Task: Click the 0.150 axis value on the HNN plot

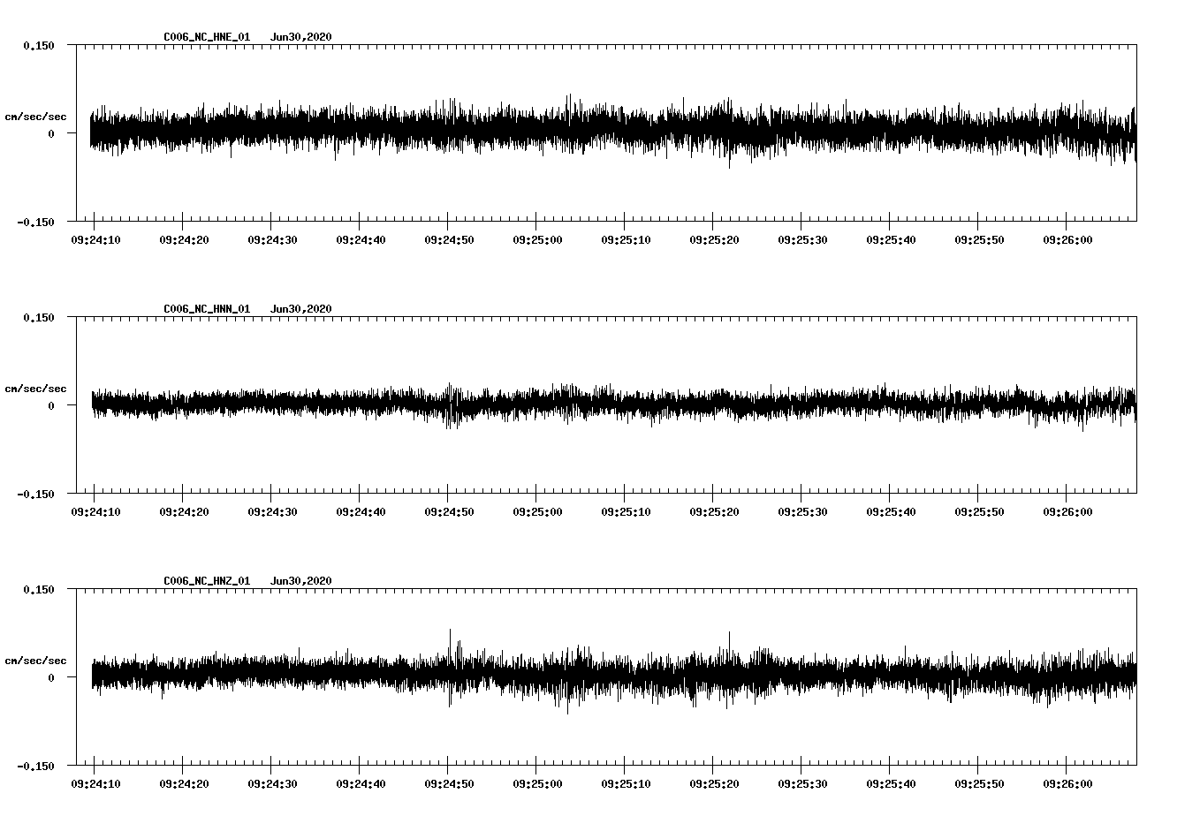Action: tap(39, 318)
